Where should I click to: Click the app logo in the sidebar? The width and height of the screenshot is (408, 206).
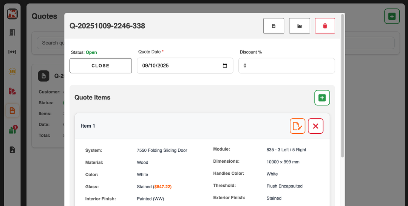12,14
